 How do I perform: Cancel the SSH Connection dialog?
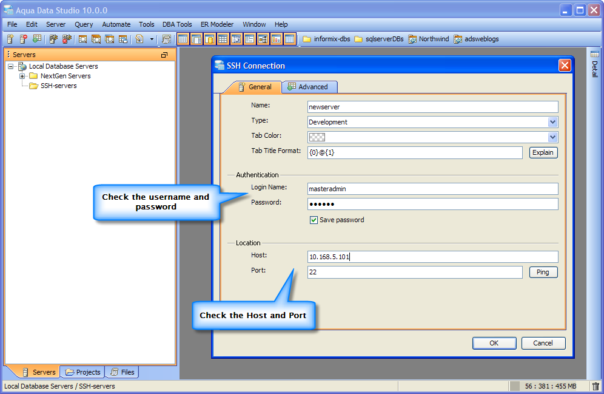(543, 343)
